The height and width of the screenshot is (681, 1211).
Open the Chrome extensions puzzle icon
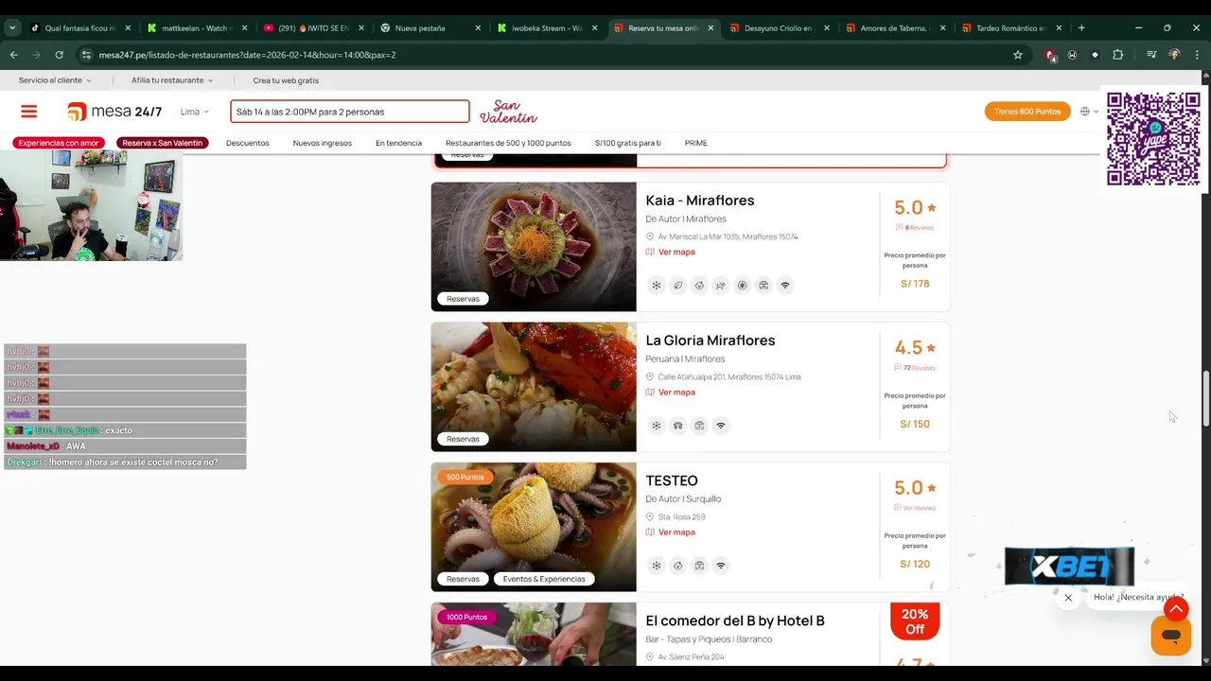(1117, 55)
